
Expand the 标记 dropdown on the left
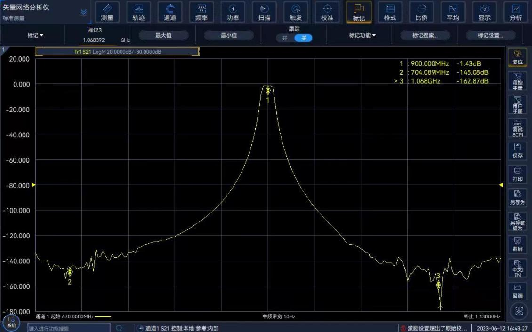coord(35,35)
